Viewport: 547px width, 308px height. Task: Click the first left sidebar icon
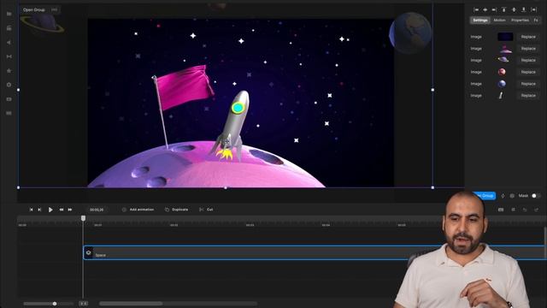click(x=9, y=14)
